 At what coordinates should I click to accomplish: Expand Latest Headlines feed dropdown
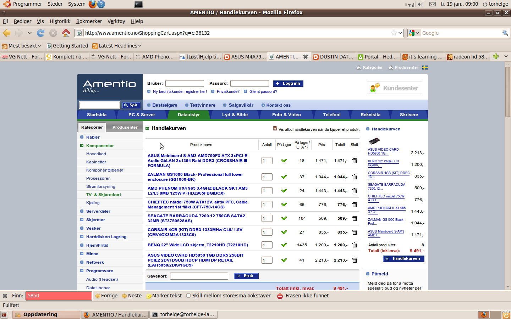(117, 46)
